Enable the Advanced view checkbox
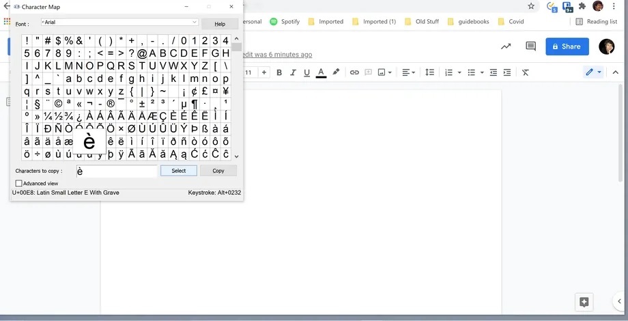Screen dimensions: 628x321 [19, 184]
